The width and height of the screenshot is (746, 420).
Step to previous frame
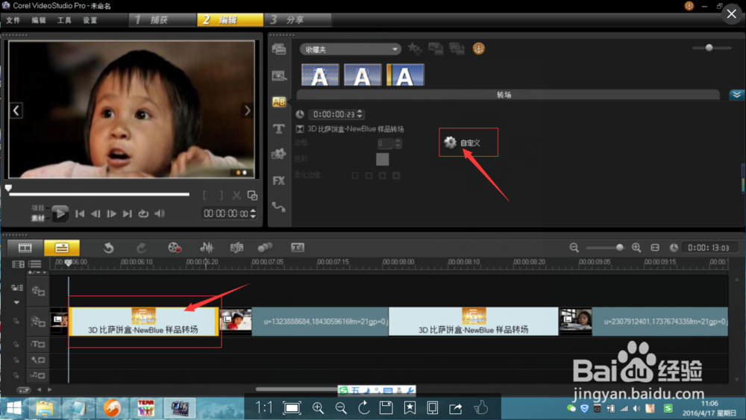(x=95, y=214)
